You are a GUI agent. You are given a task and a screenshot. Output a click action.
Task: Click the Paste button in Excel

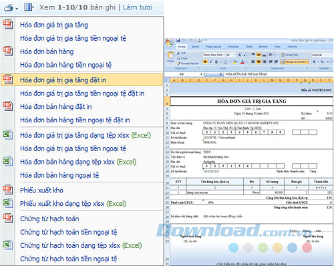tap(170, 57)
